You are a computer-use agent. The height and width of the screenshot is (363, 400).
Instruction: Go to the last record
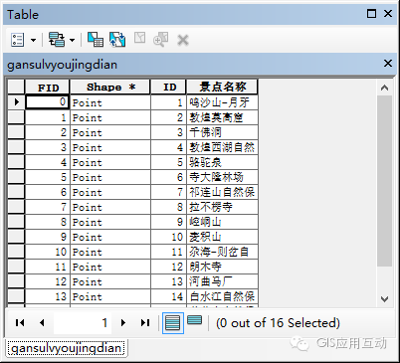(145, 322)
